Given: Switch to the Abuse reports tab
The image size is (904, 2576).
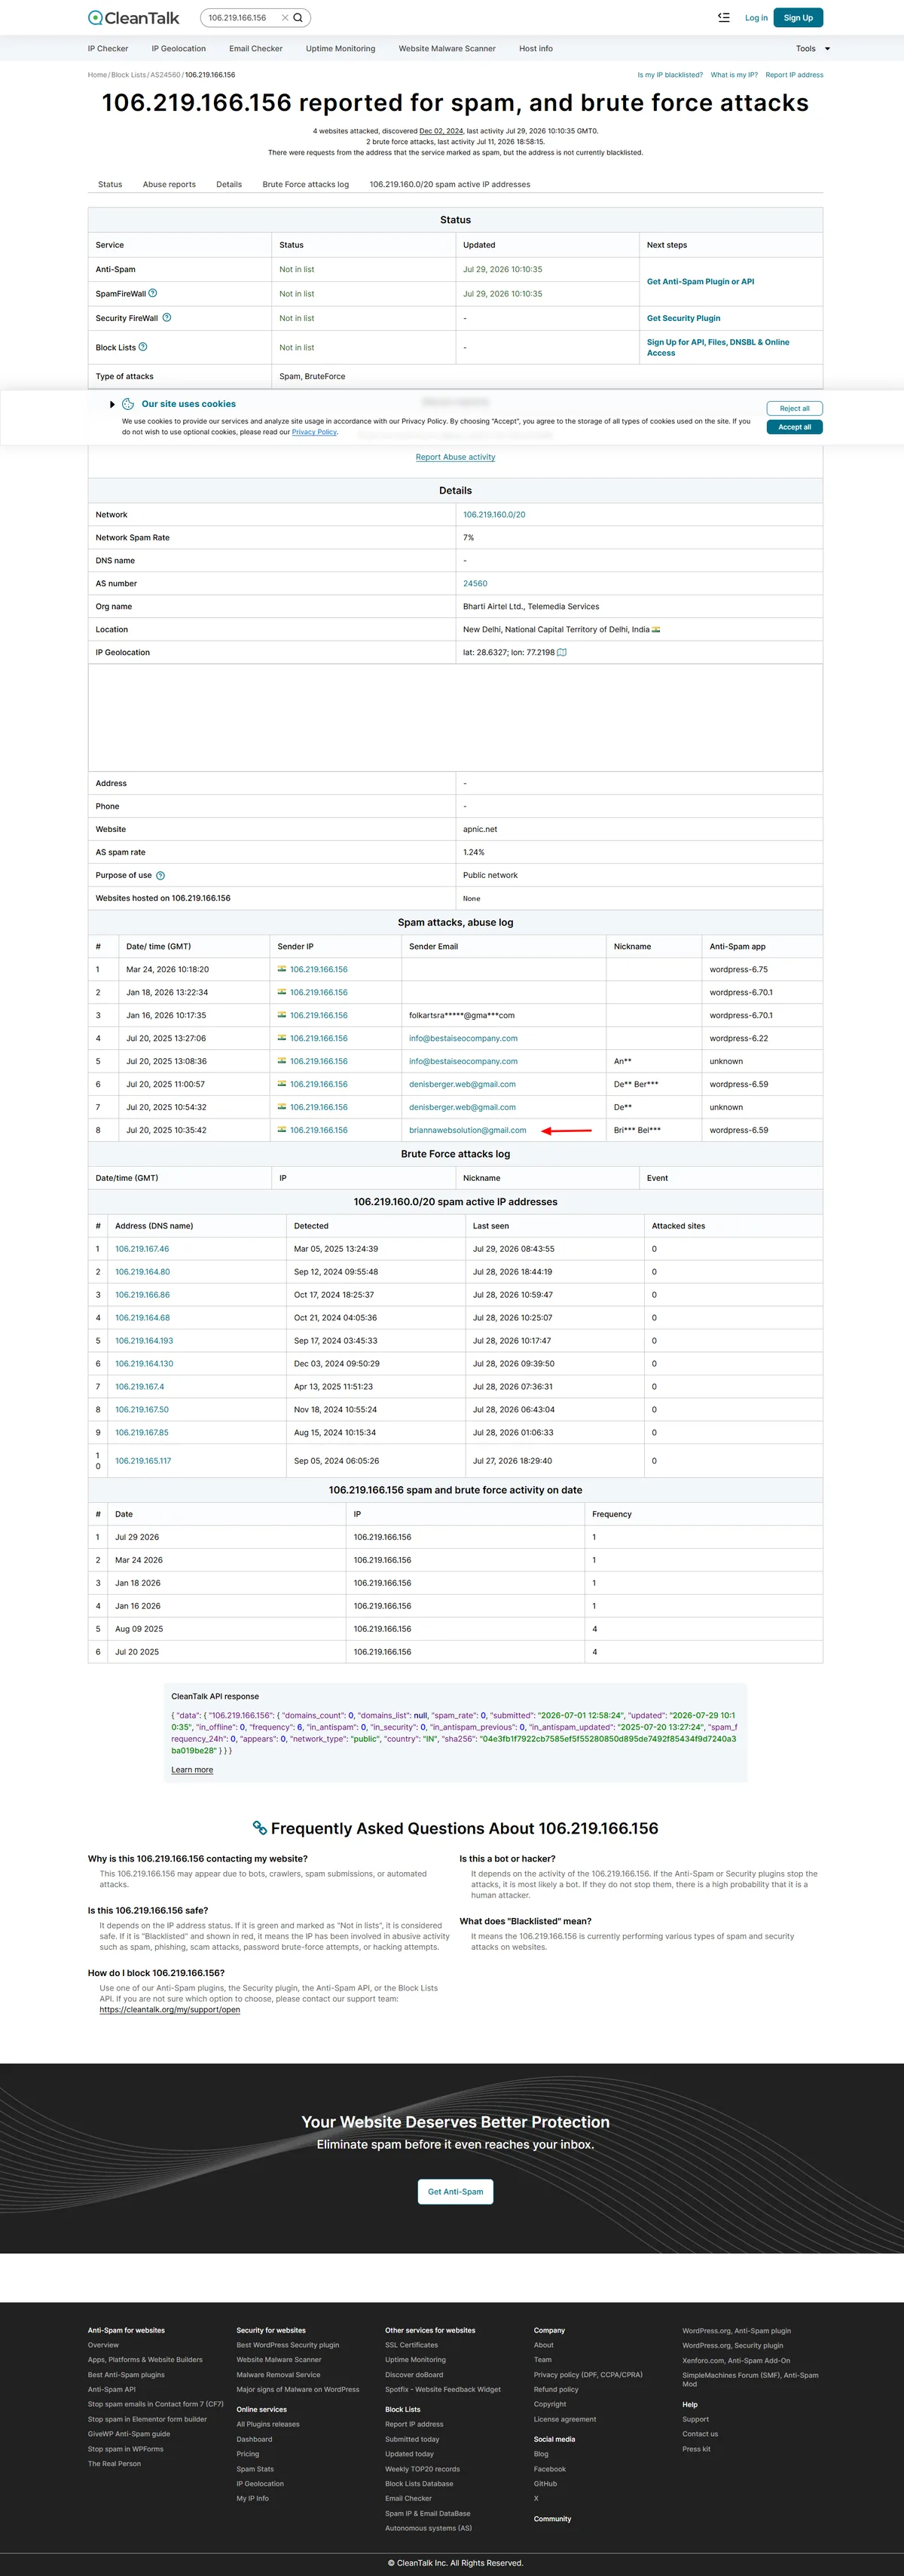Looking at the screenshot, I should [169, 184].
